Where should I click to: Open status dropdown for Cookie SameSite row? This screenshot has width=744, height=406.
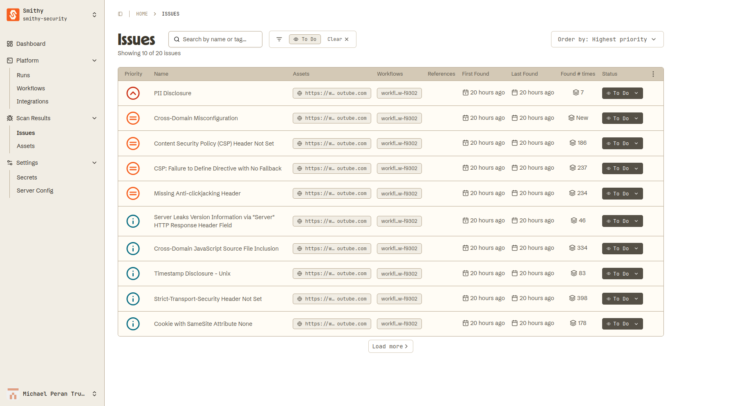[x=622, y=324]
